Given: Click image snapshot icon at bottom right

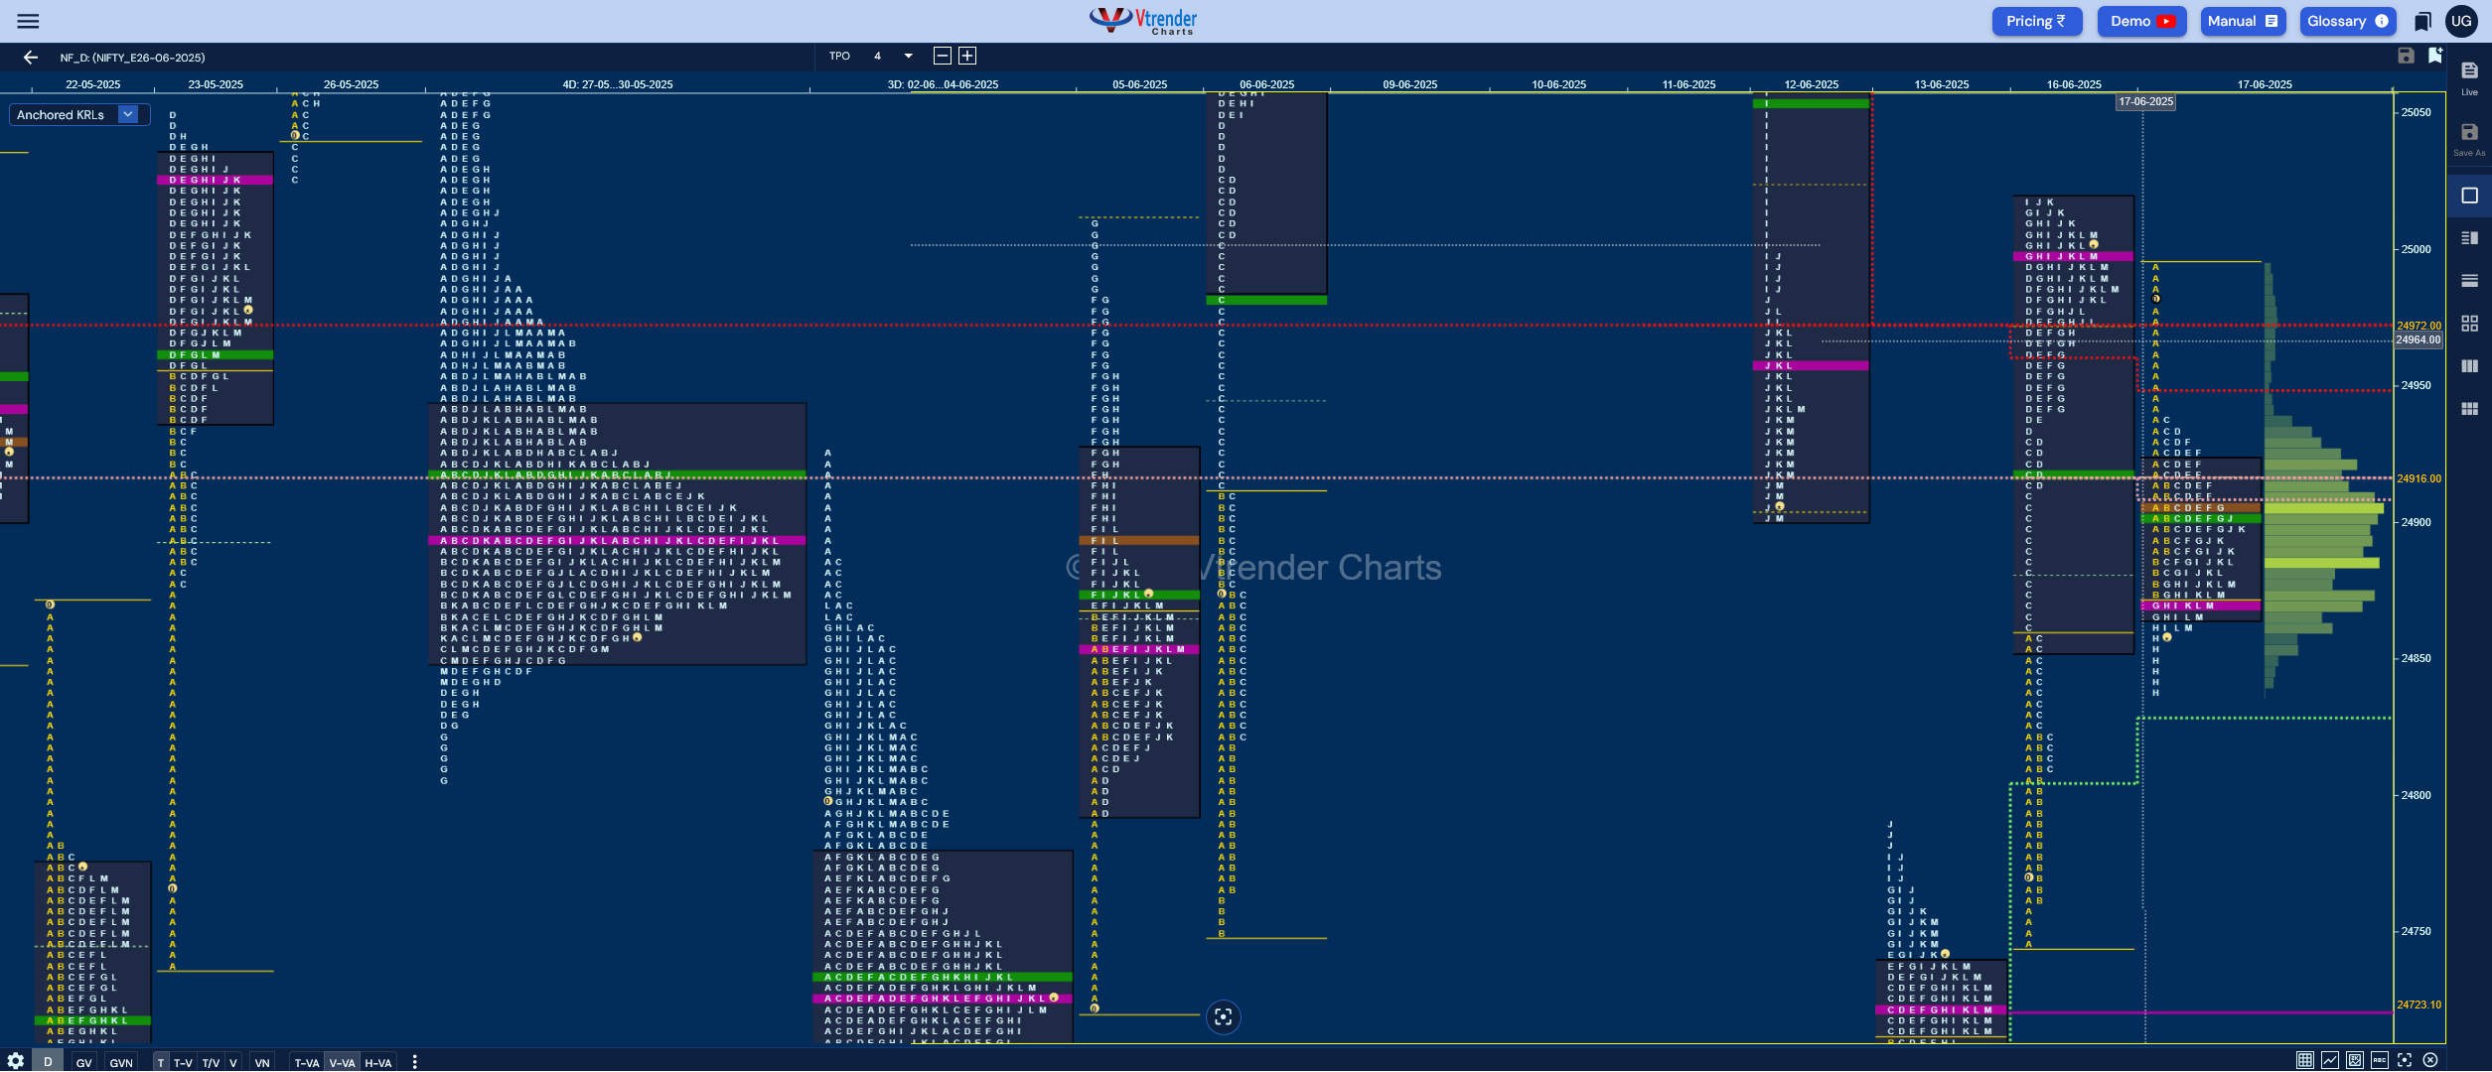Looking at the screenshot, I should (x=2354, y=1060).
